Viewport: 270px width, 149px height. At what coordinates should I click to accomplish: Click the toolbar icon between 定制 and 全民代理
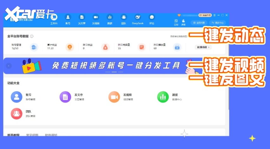point(183,21)
